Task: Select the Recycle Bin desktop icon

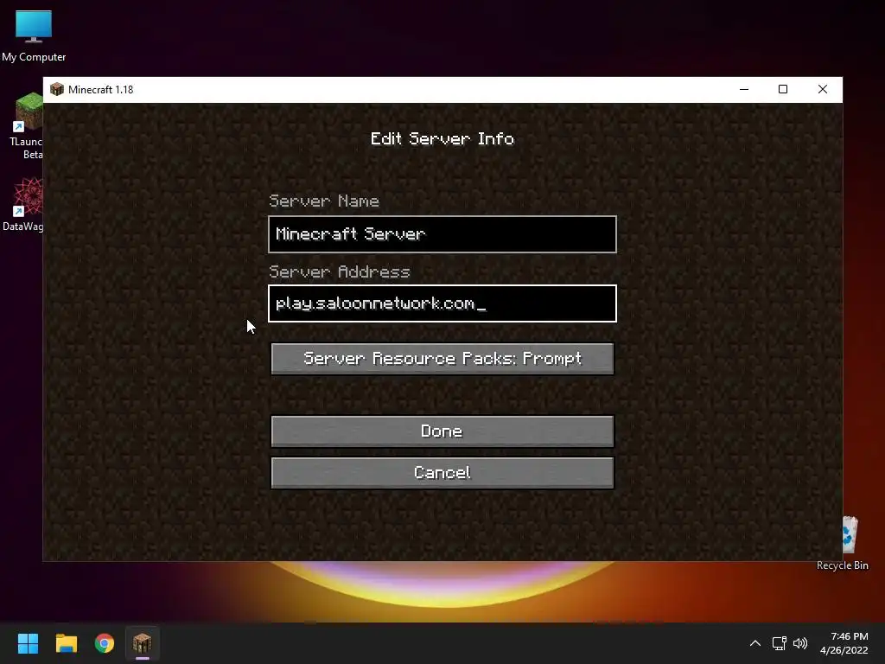Action: (845, 543)
